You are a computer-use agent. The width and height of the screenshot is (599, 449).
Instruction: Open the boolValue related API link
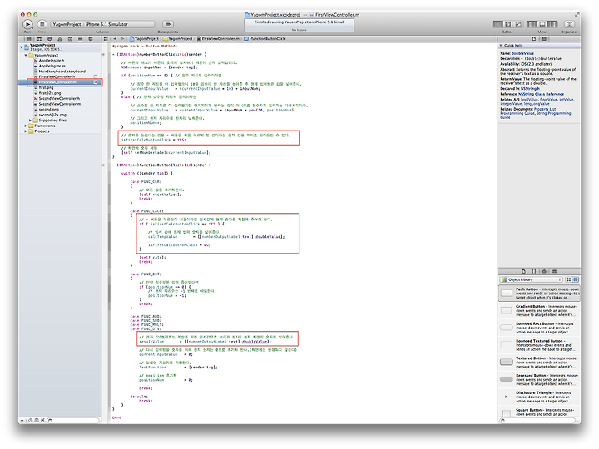(x=529, y=99)
